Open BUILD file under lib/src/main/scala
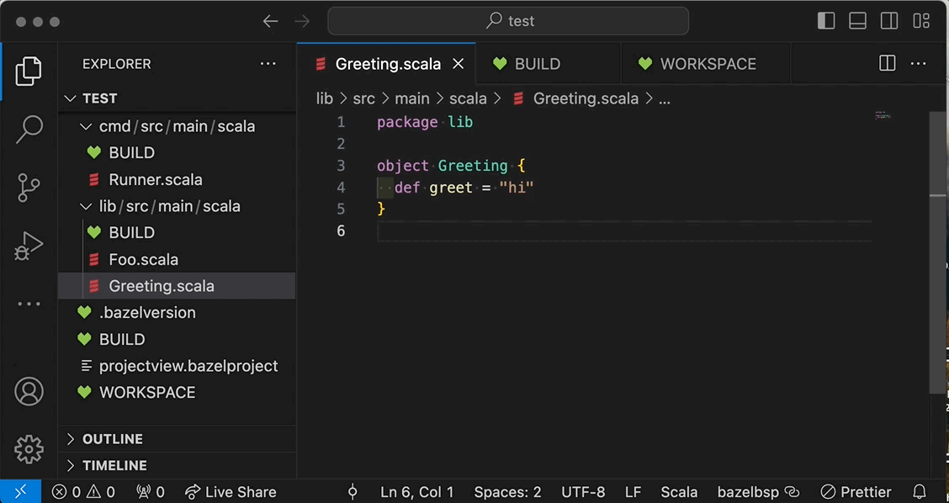 (177, 232)
